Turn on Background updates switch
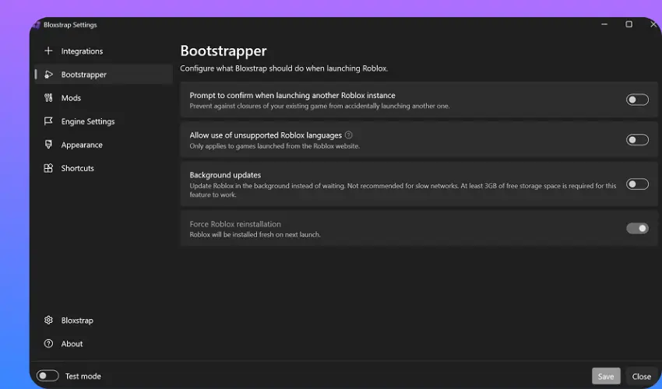 (x=637, y=184)
